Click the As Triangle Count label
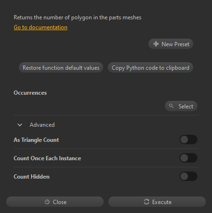The height and width of the screenshot is (213, 212). click(36, 140)
